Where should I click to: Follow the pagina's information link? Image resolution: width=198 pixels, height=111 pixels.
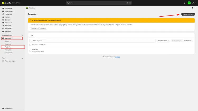[x=117, y=57]
